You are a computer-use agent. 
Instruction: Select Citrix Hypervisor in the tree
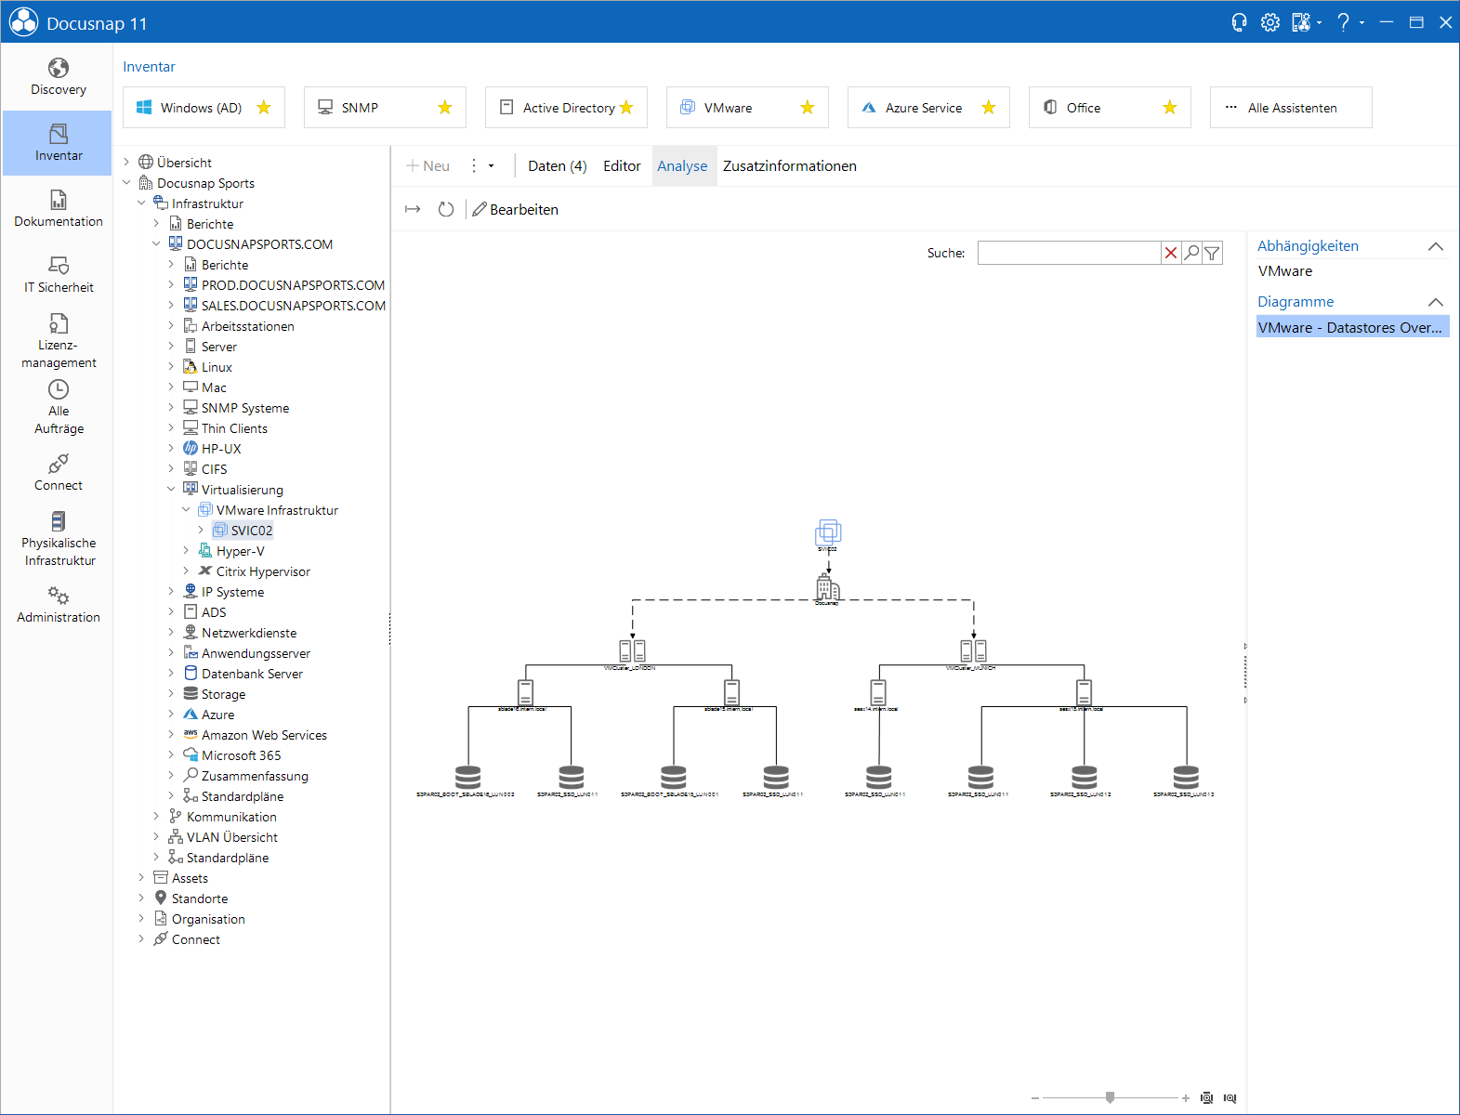click(263, 571)
